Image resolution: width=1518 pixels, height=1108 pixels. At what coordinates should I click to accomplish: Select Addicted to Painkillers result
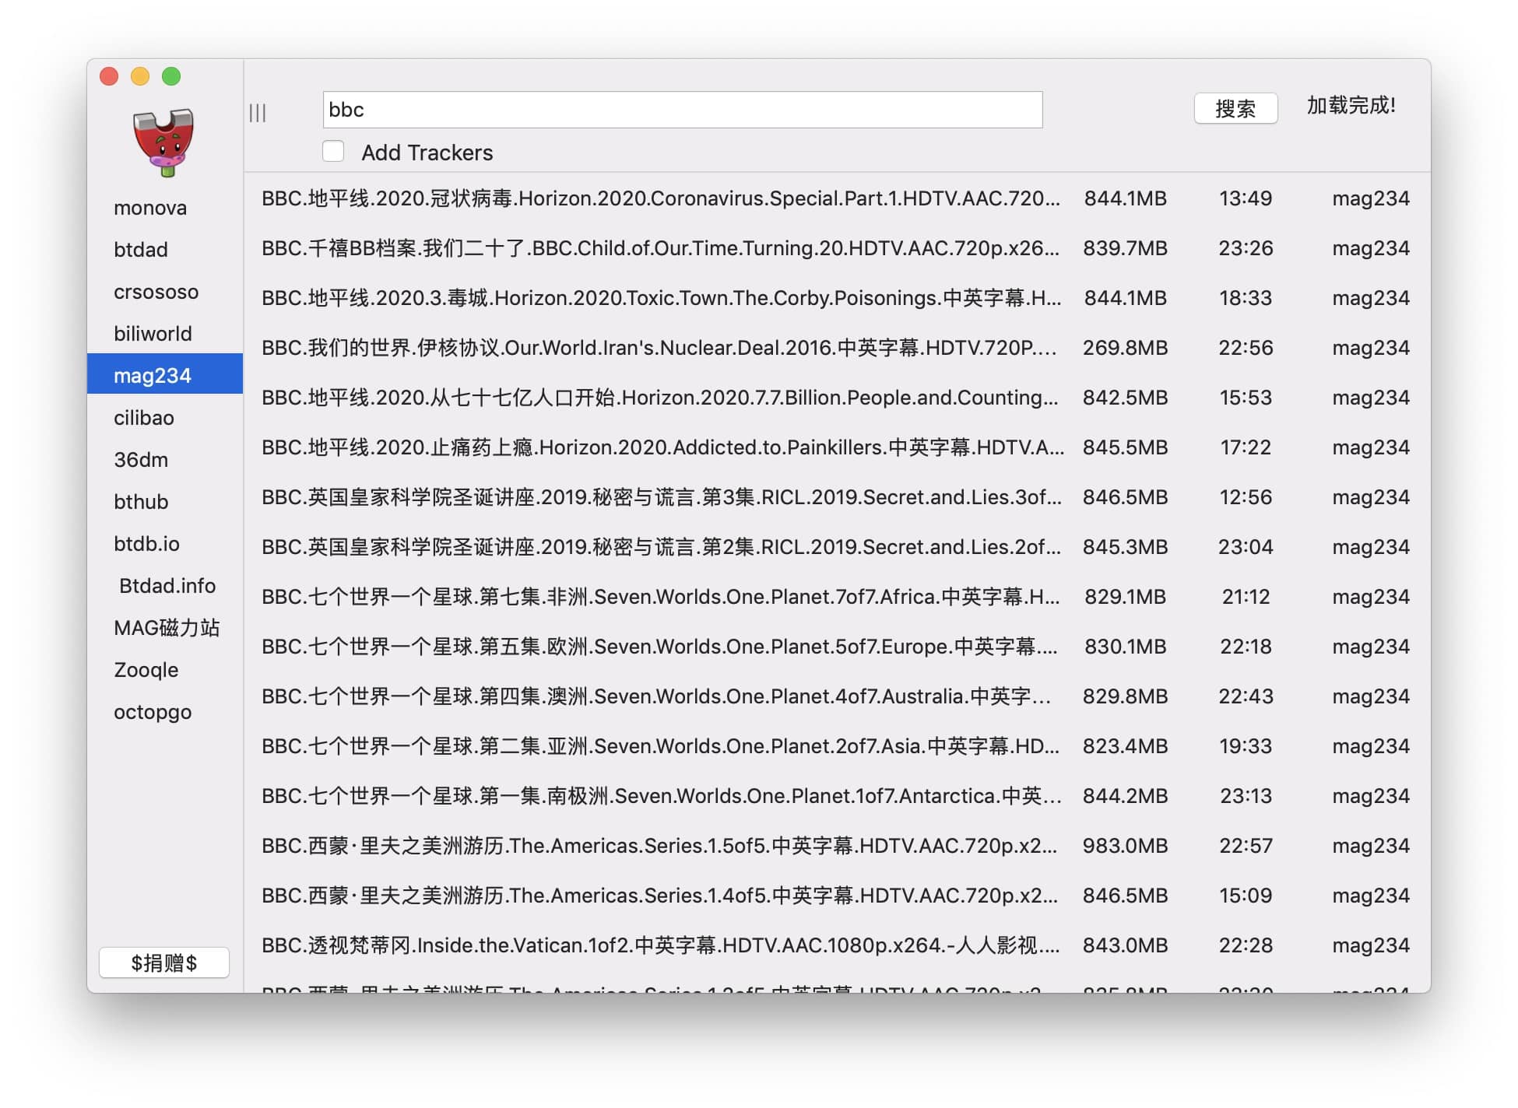tap(837, 447)
